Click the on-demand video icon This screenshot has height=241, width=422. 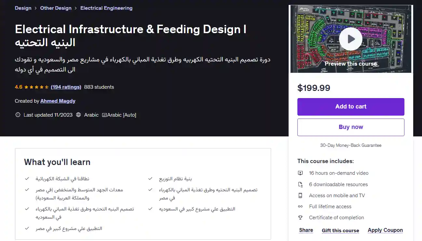coord(300,173)
